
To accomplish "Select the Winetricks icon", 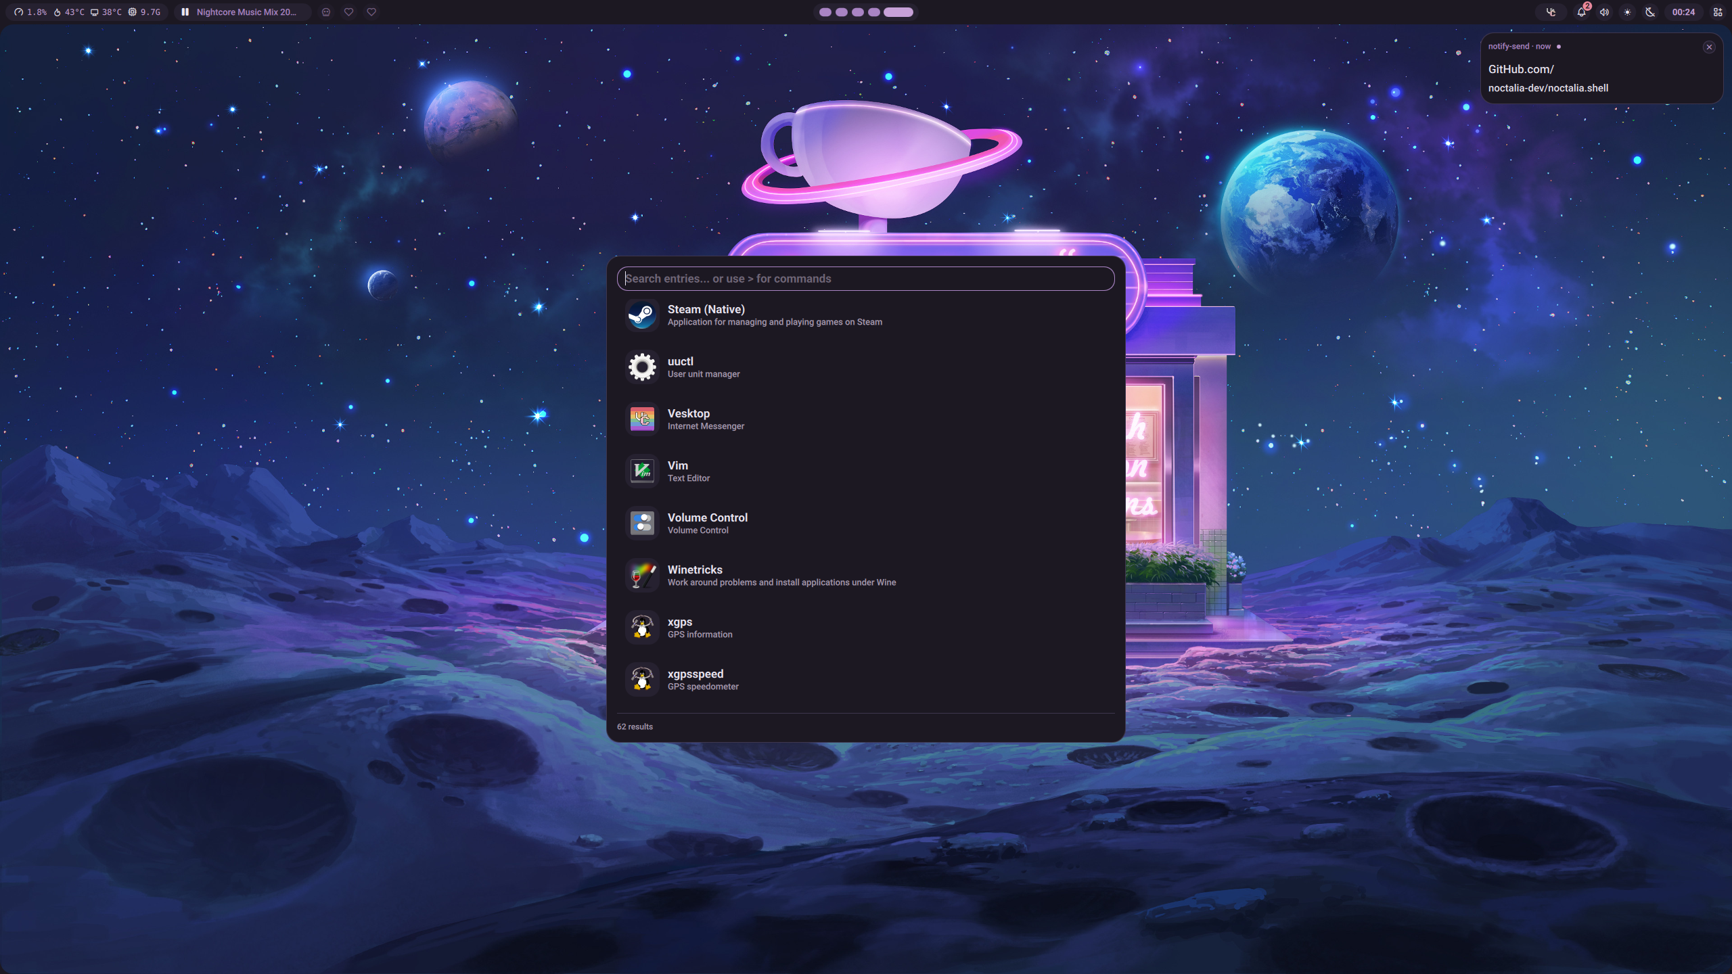I will click(x=641, y=576).
